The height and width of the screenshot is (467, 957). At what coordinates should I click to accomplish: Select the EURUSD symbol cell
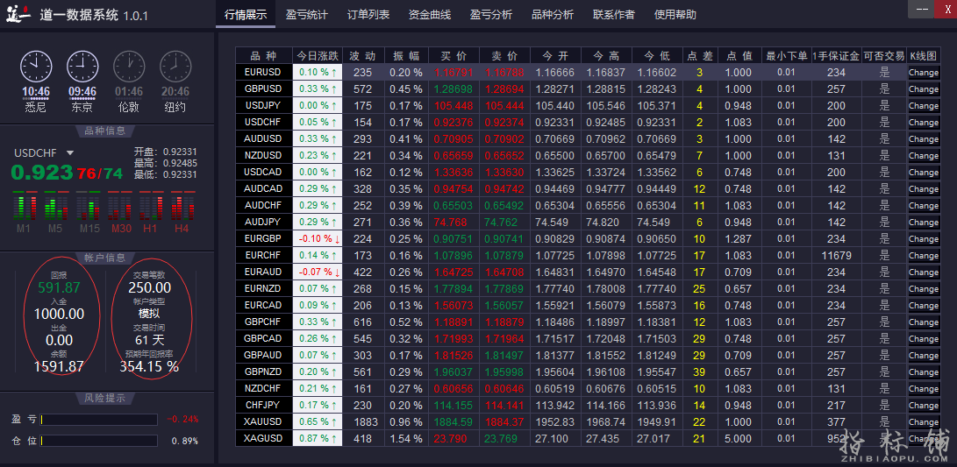264,73
